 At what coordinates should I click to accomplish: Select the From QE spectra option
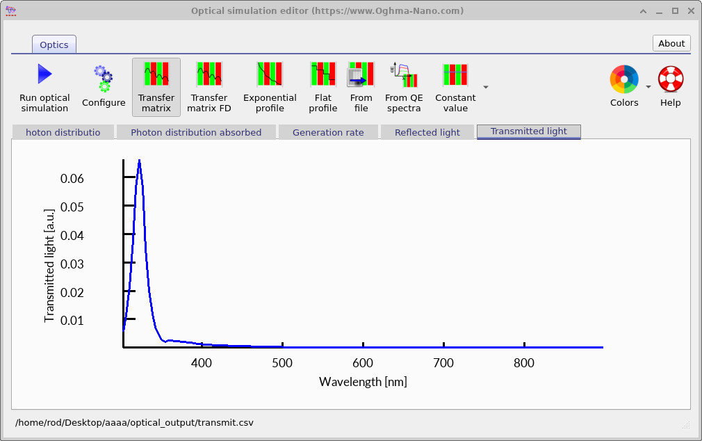(404, 88)
